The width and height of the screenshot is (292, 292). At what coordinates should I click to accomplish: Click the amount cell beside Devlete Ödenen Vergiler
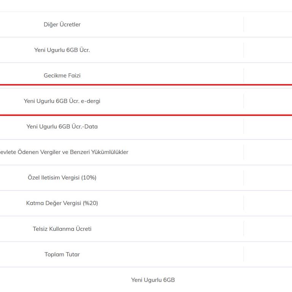pos(268,152)
